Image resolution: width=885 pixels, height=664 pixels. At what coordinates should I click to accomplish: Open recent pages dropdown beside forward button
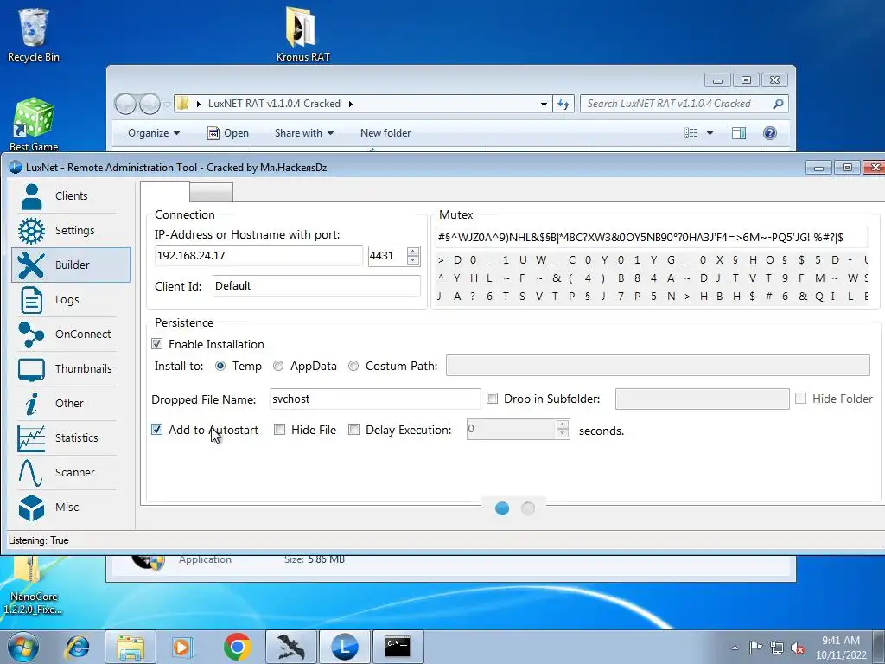point(167,105)
